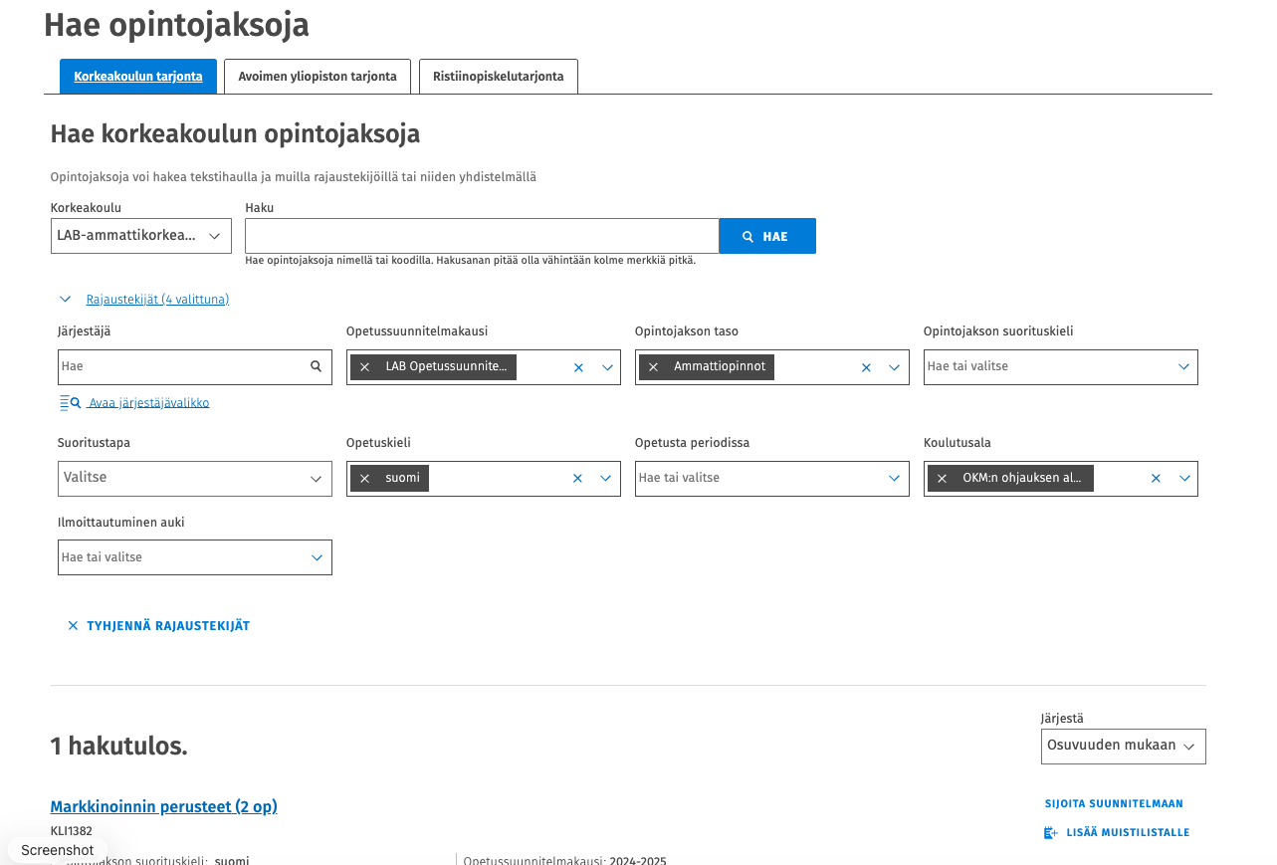Open Opintojakson suorituskieli dropdown

point(1060,367)
